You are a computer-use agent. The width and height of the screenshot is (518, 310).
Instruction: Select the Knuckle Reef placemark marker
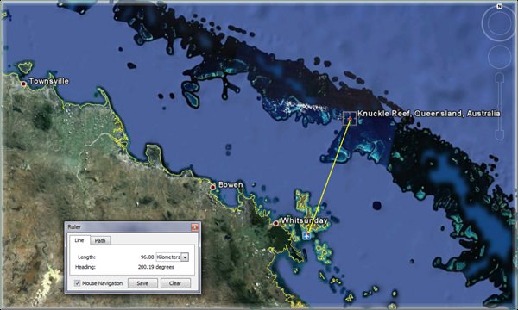[x=350, y=118]
